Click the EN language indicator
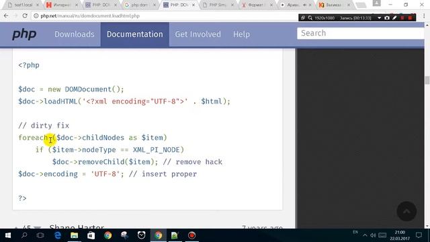The height and width of the screenshot is (242, 430). (x=355, y=232)
